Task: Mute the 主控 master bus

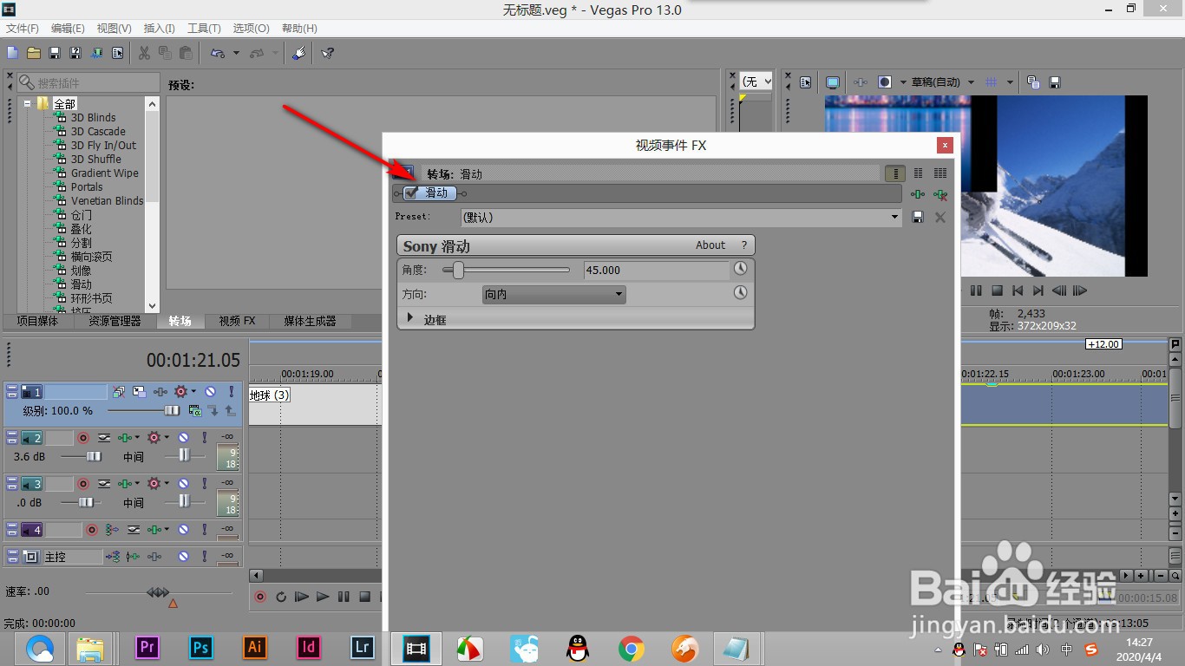Action: tap(183, 557)
